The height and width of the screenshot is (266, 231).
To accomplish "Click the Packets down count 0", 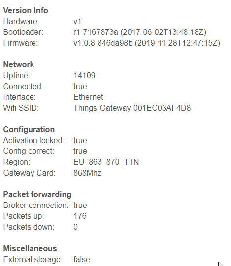I will pyautogui.click(x=76, y=227).
